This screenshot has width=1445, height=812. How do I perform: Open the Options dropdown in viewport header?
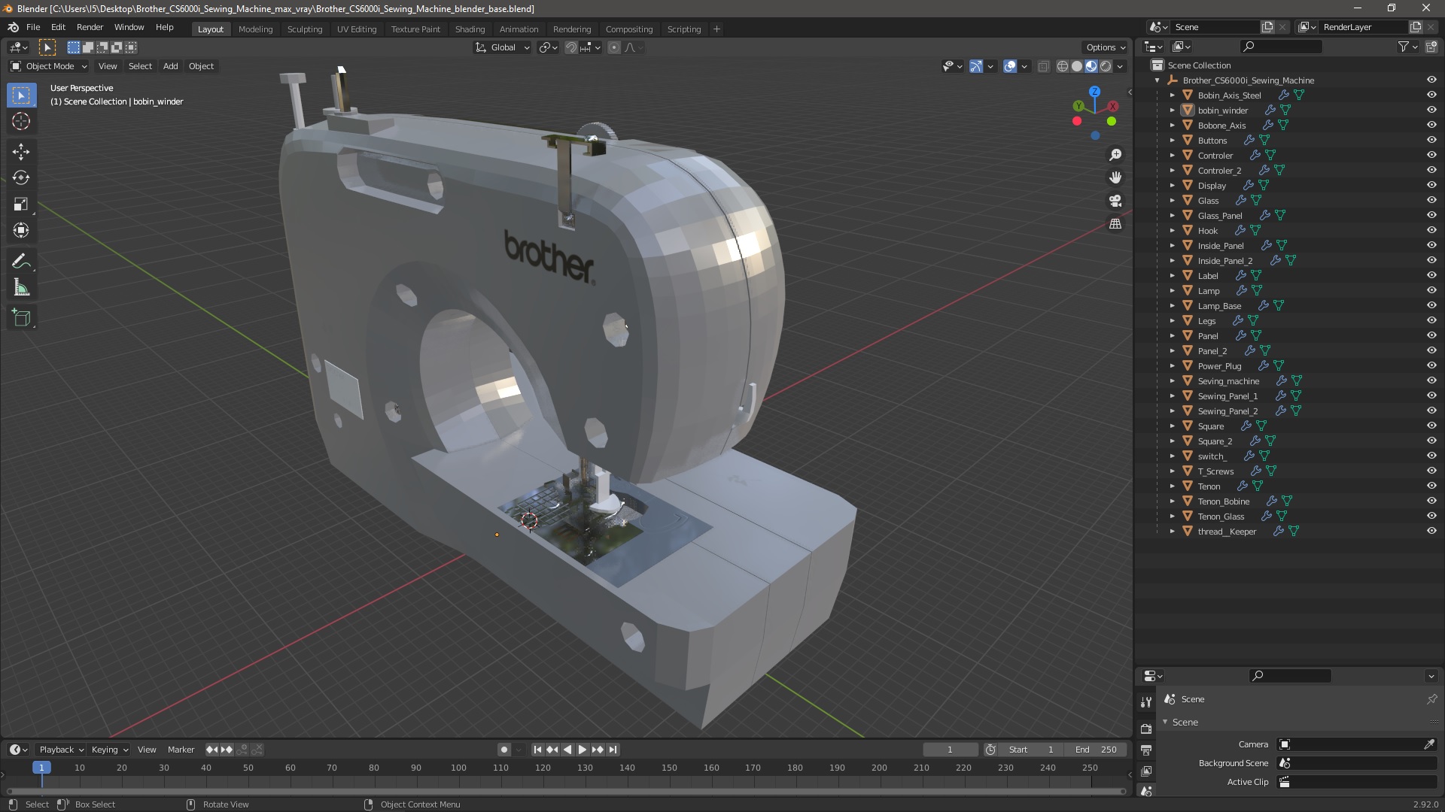(1106, 47)
